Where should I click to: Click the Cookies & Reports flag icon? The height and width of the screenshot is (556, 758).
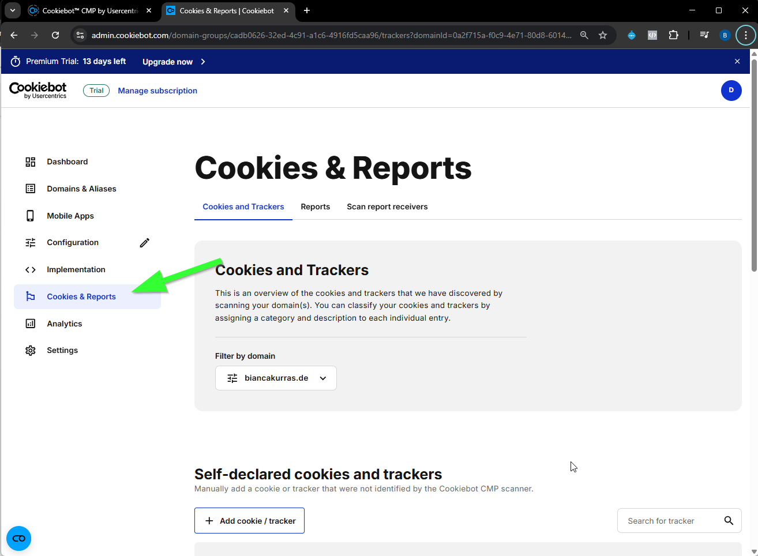click(31, 296)
